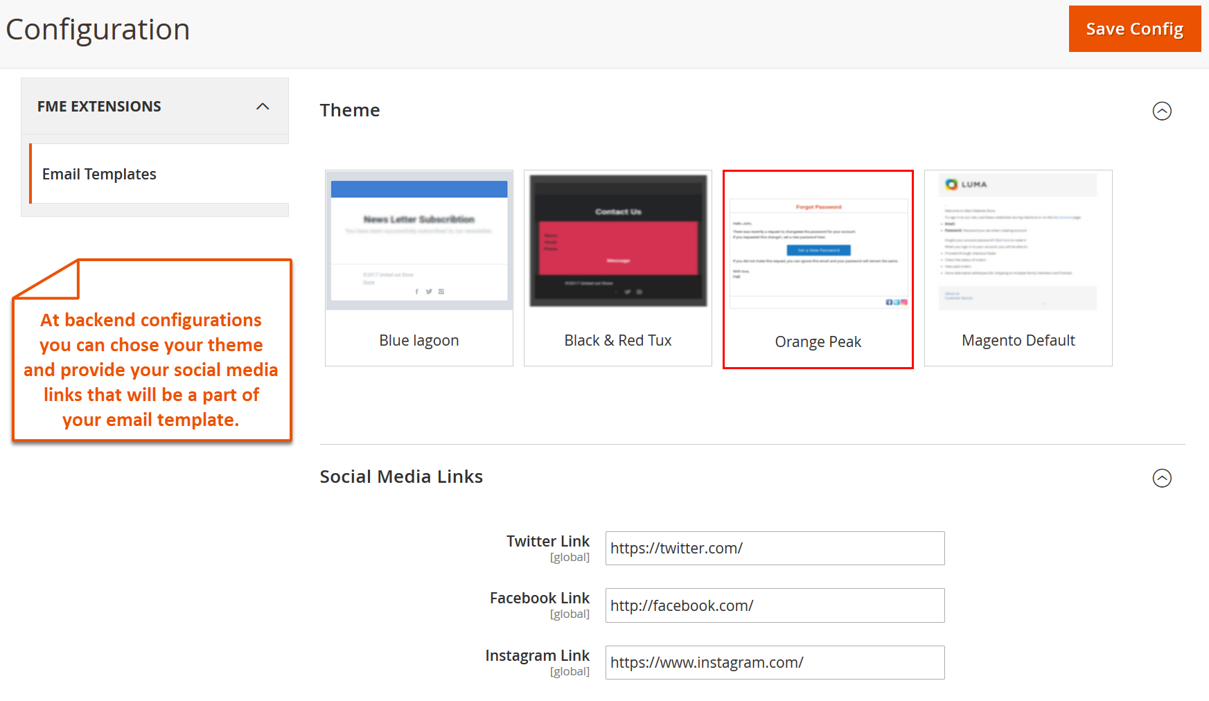Screen dimensions: 1209x701
Task: Click the Set a New Password button preview
Action: point(818,250)
